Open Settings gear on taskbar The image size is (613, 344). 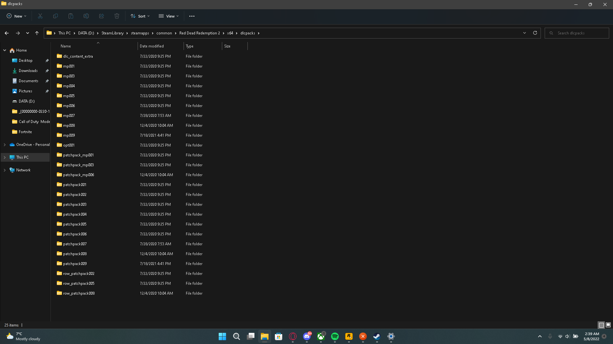tap(391, 336)
